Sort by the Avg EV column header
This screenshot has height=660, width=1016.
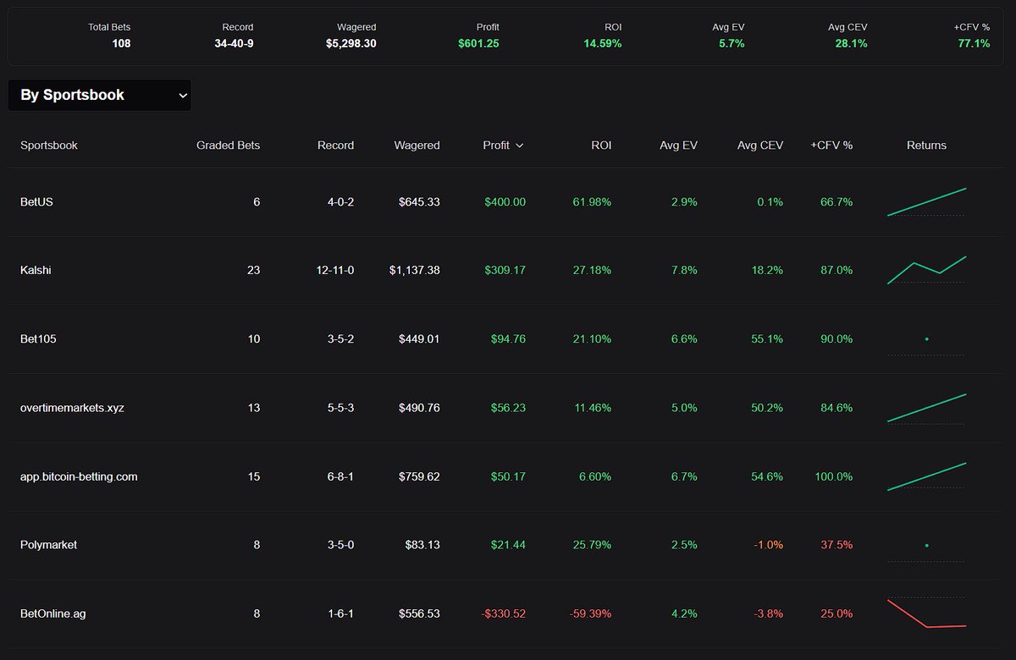click(x=678, y=146)
